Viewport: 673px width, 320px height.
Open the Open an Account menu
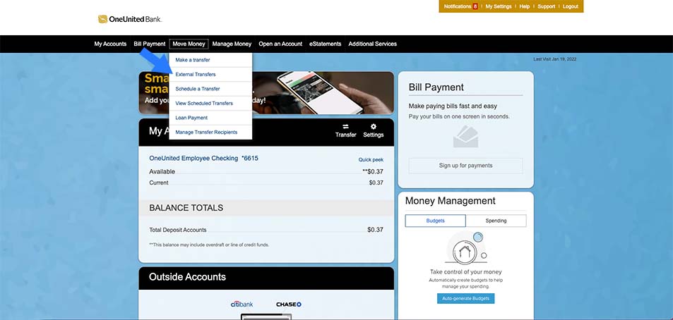(x=280, y=44)
